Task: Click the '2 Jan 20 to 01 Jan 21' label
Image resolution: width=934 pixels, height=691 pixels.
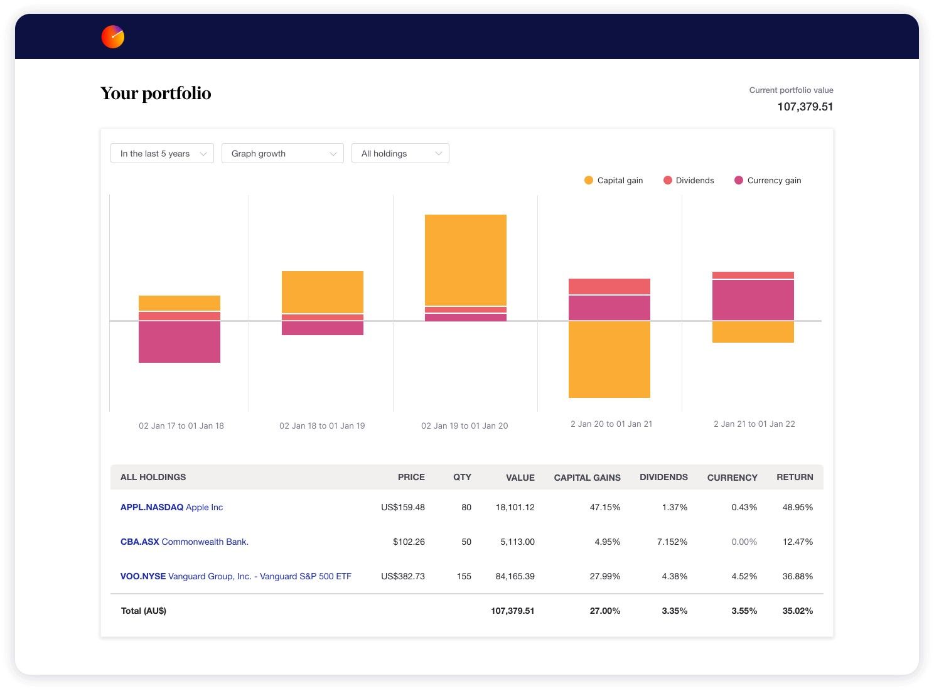Action: [611, 424]
